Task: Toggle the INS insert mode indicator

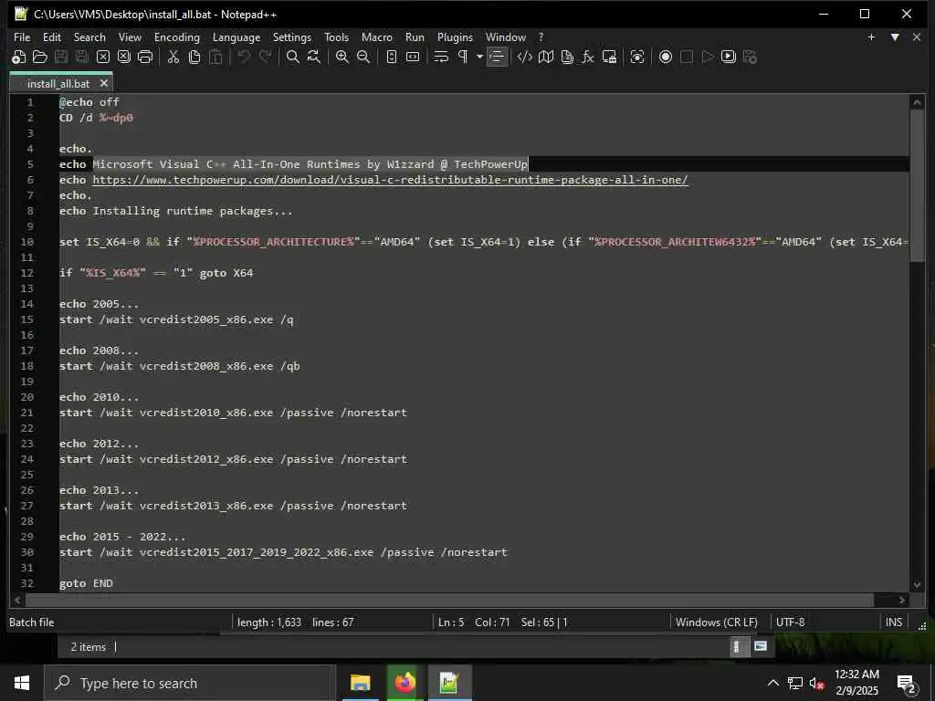Action: tap(893, 623)
